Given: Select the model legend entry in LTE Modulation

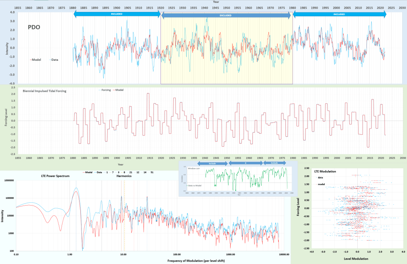Looking at the screenshot, I should coord(321,184).
